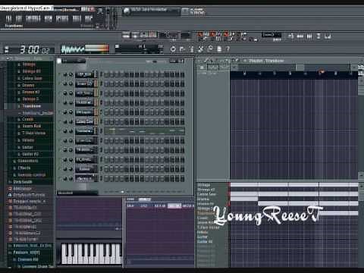Click second orange recording option icon
This screenshot has height=273, width=364.
pyautogui.click(x=213, y=34)
